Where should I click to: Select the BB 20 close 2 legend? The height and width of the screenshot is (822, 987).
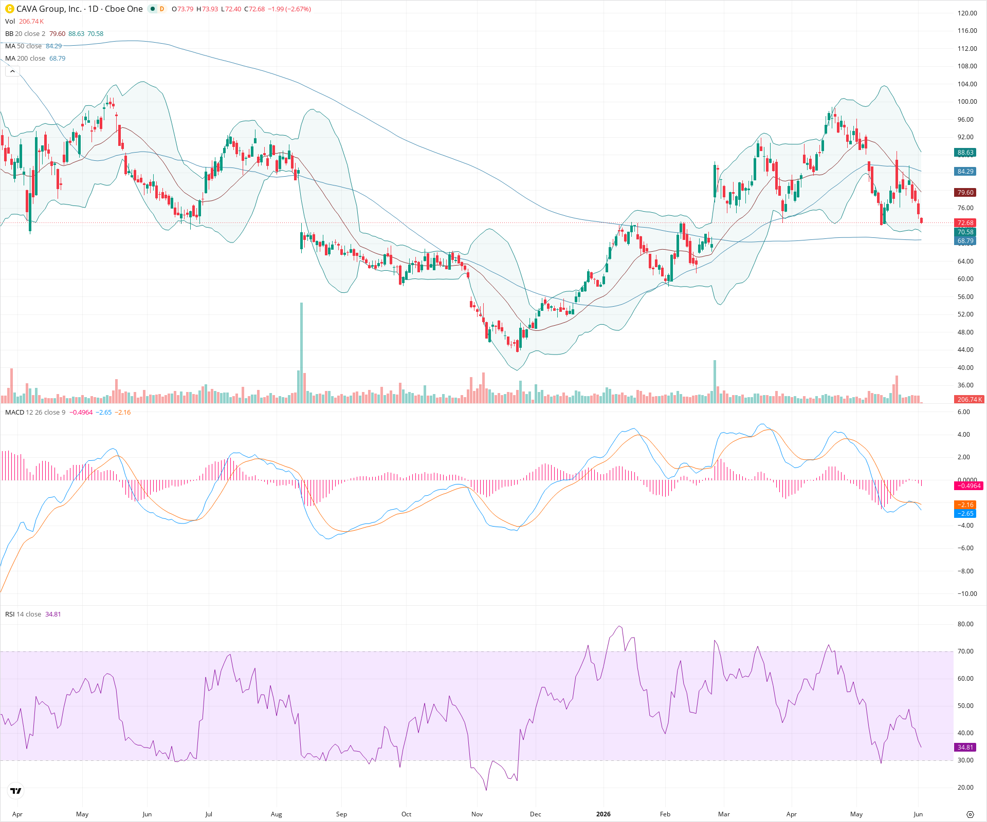pos(25,33)
